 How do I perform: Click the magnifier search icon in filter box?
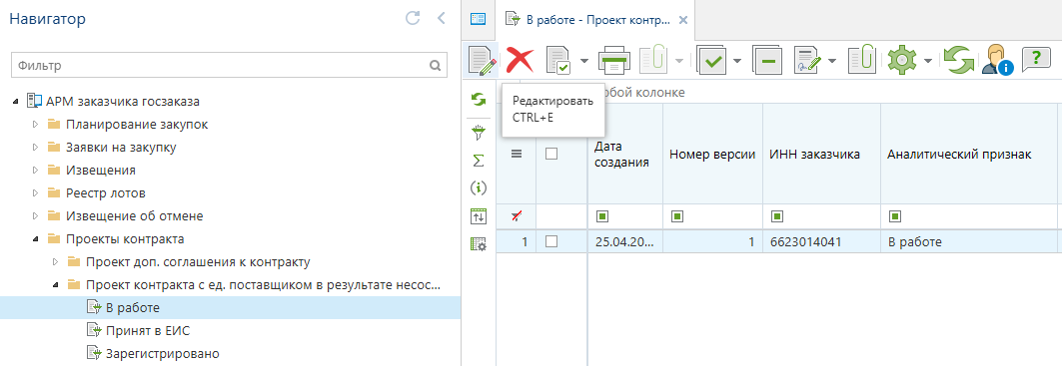(436, 66)
